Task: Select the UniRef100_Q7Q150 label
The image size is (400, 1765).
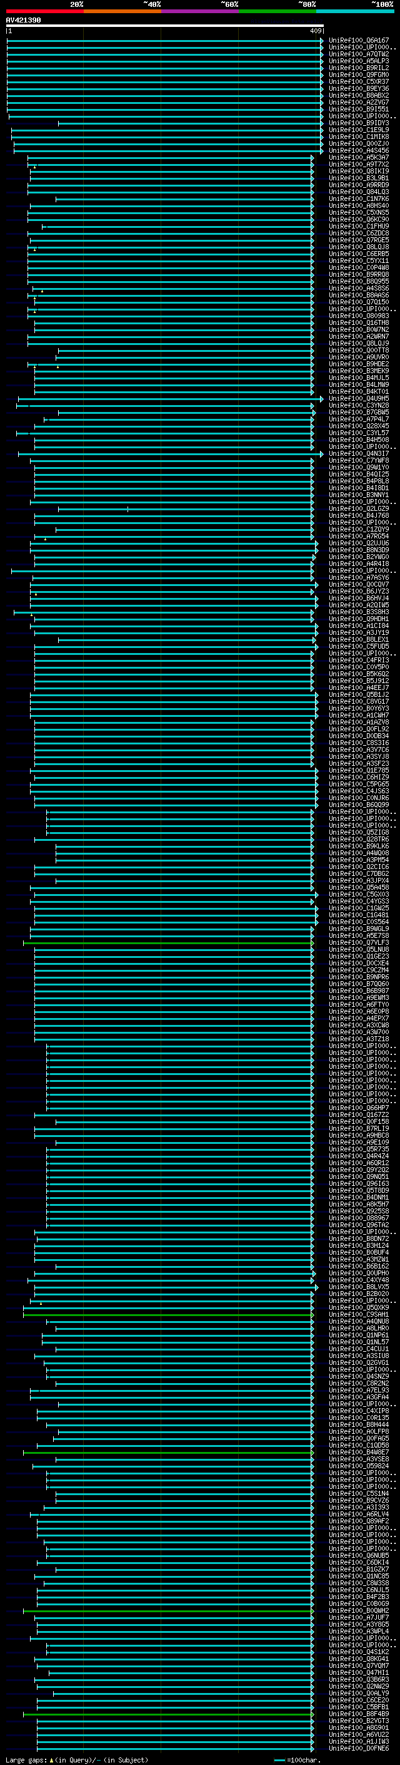Action: (359, 302)
